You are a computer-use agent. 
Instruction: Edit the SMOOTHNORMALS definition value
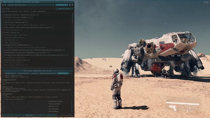click(x=26, y=111)
